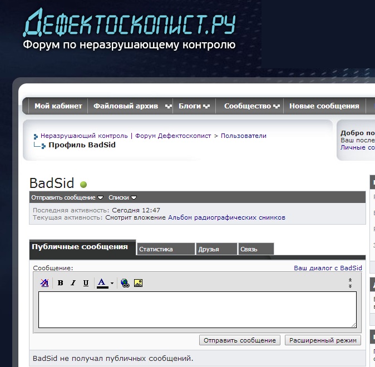Click the message box resize grip
Viewport: 375px width, 367px height.
click(354, 325)
